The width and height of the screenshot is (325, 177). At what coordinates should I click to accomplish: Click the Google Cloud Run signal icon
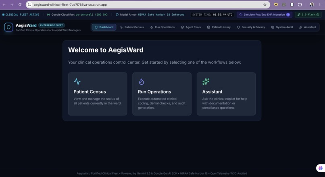[x=48, y=15]
